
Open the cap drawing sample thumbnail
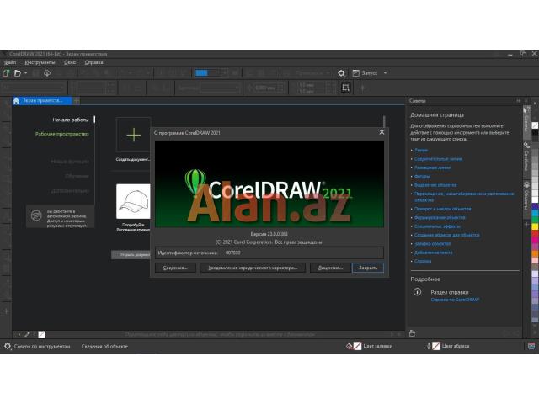133,201
